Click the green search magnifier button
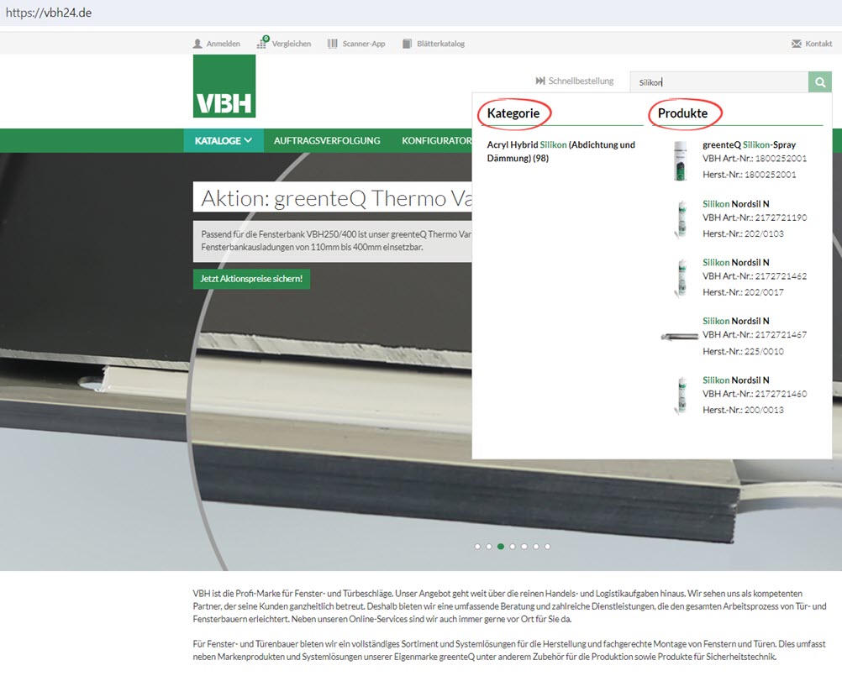 pos(820,82)
